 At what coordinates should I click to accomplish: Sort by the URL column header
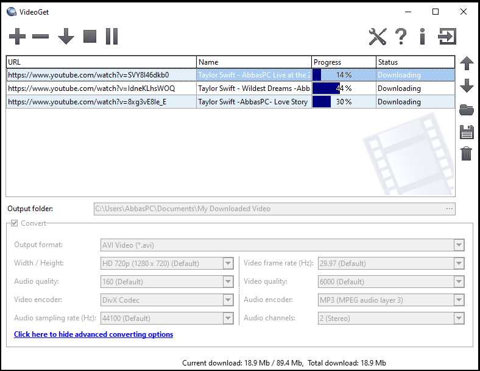101,62
